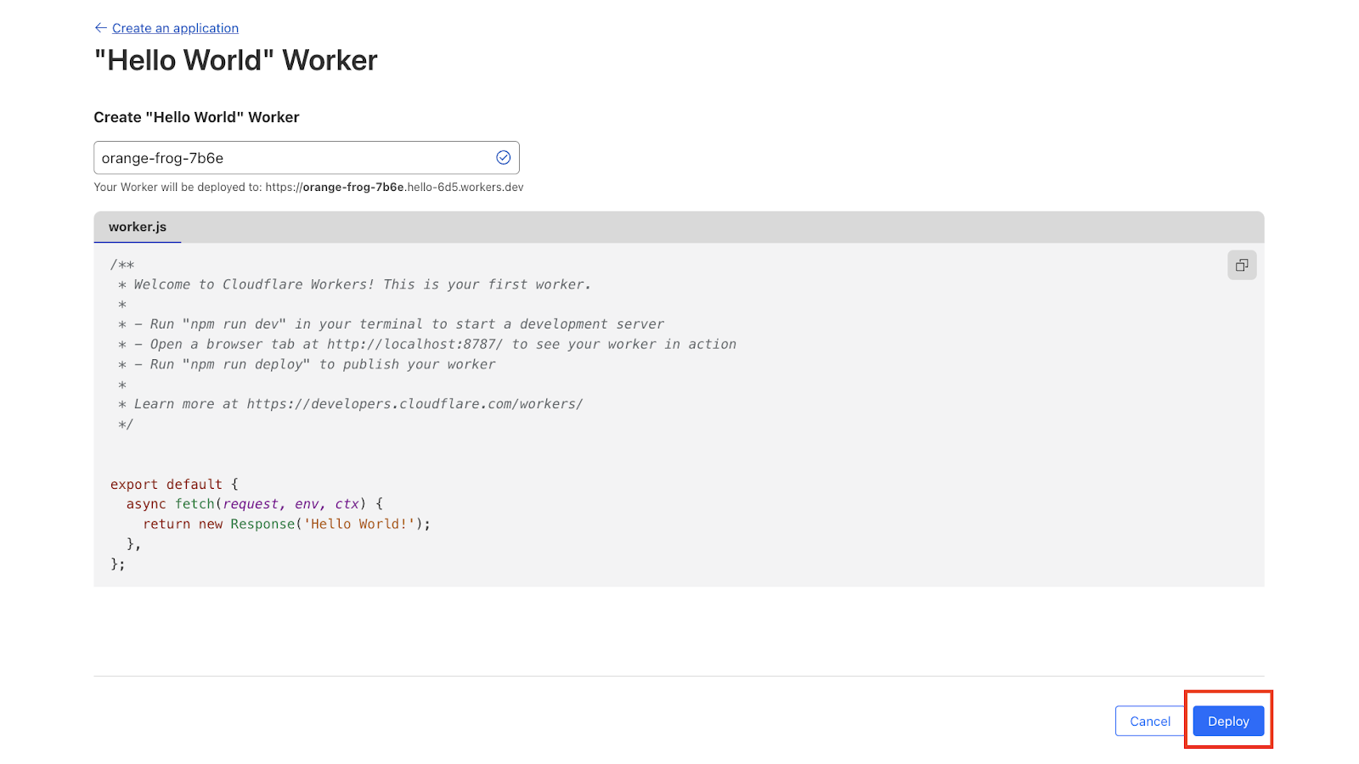Click the back arrow beside Create an application

101,28
